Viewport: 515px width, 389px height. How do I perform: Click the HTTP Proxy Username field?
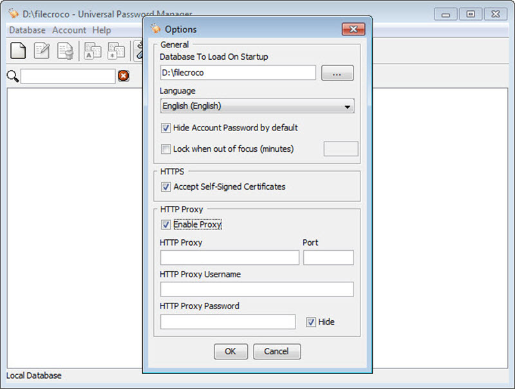pos(257,289)
